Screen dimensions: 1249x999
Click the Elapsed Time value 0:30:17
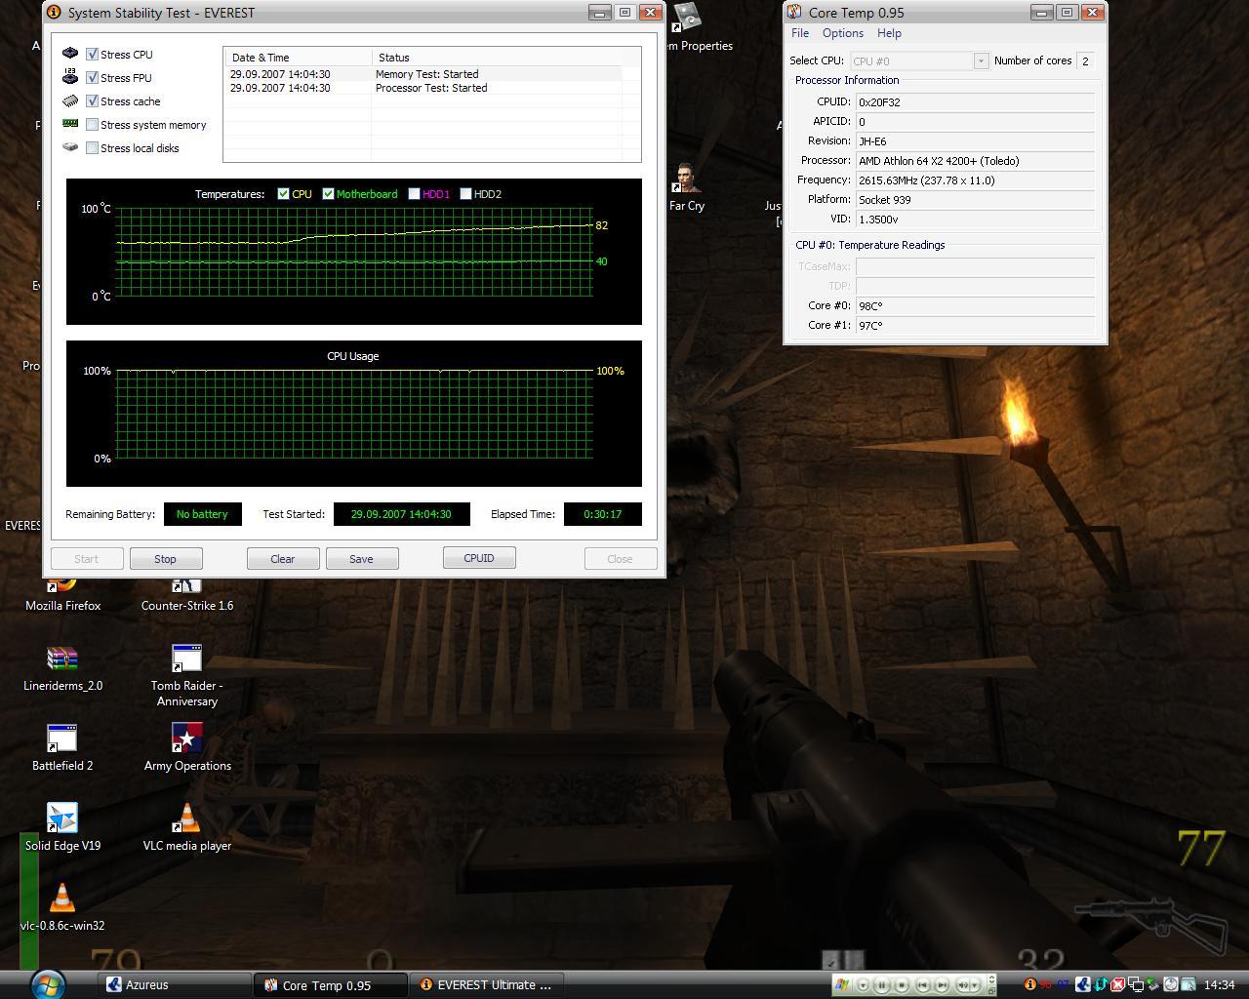[602, 514]
